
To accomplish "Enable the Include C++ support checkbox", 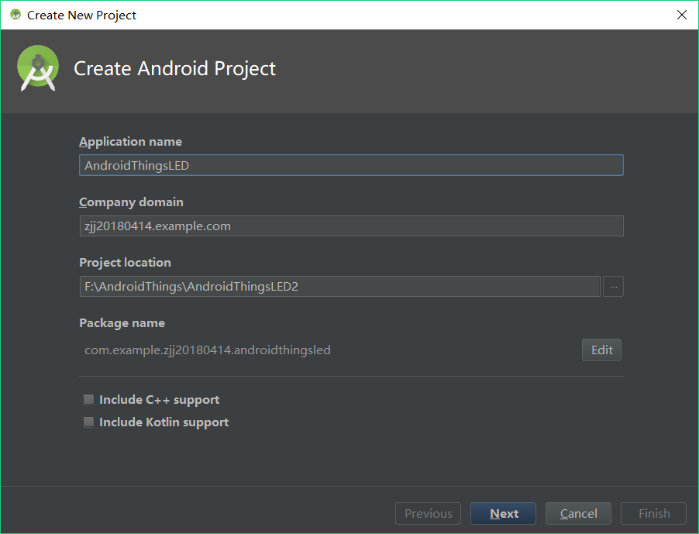I will [88, 399].
